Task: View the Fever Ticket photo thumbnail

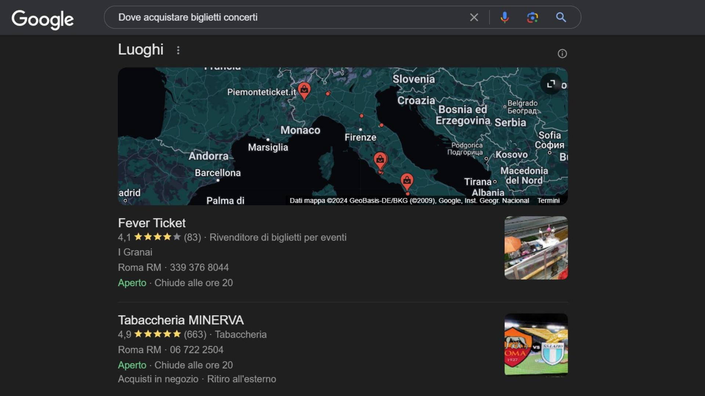Action: coord(536,248)
